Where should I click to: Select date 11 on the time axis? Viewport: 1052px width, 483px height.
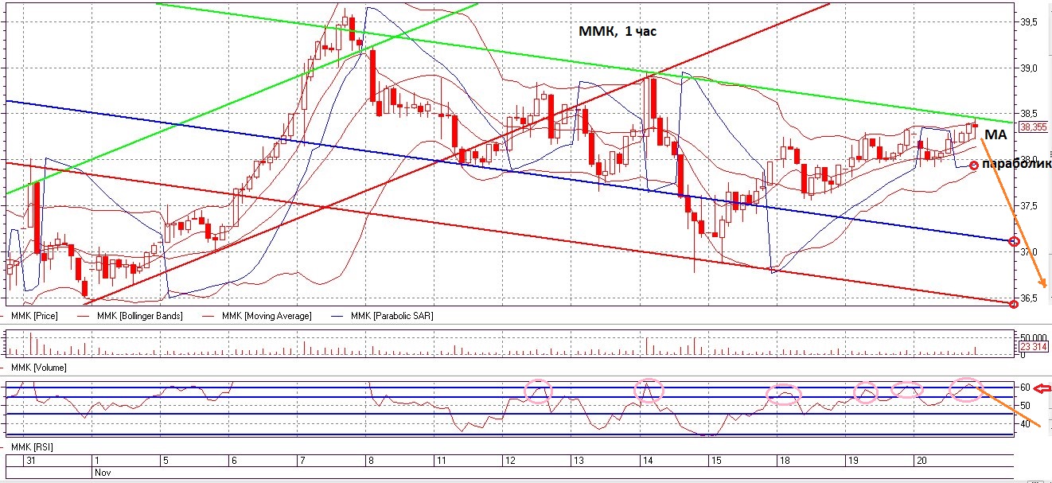pos(440,461)
